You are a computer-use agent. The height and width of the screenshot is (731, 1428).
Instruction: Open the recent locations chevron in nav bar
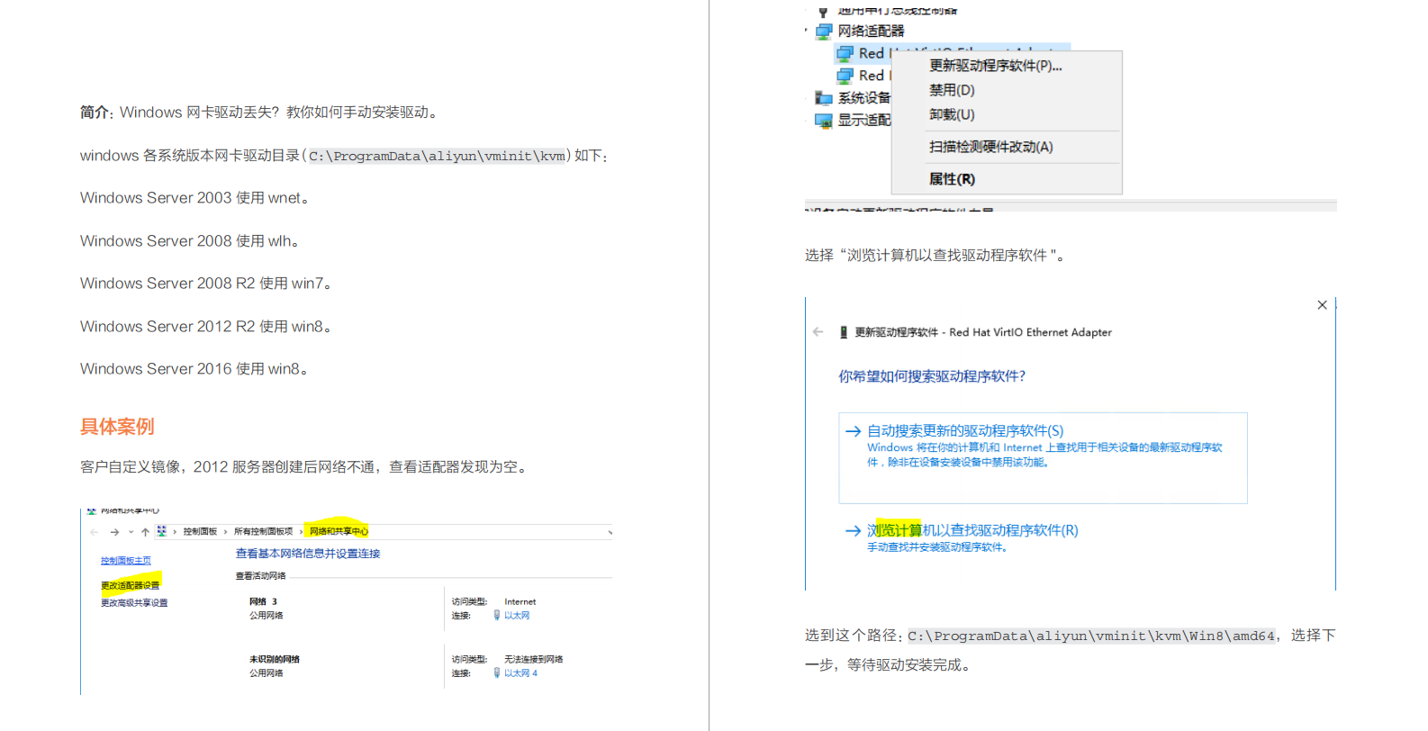coord(131,532)
